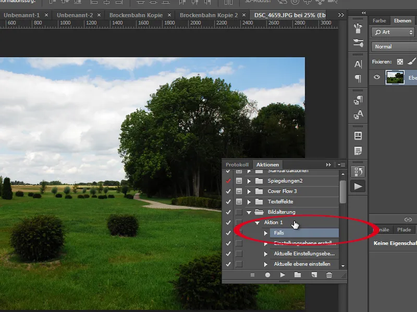Collapse the Aktionen panel to icons
The image size is (417, 312).
[x=328, y=165]
